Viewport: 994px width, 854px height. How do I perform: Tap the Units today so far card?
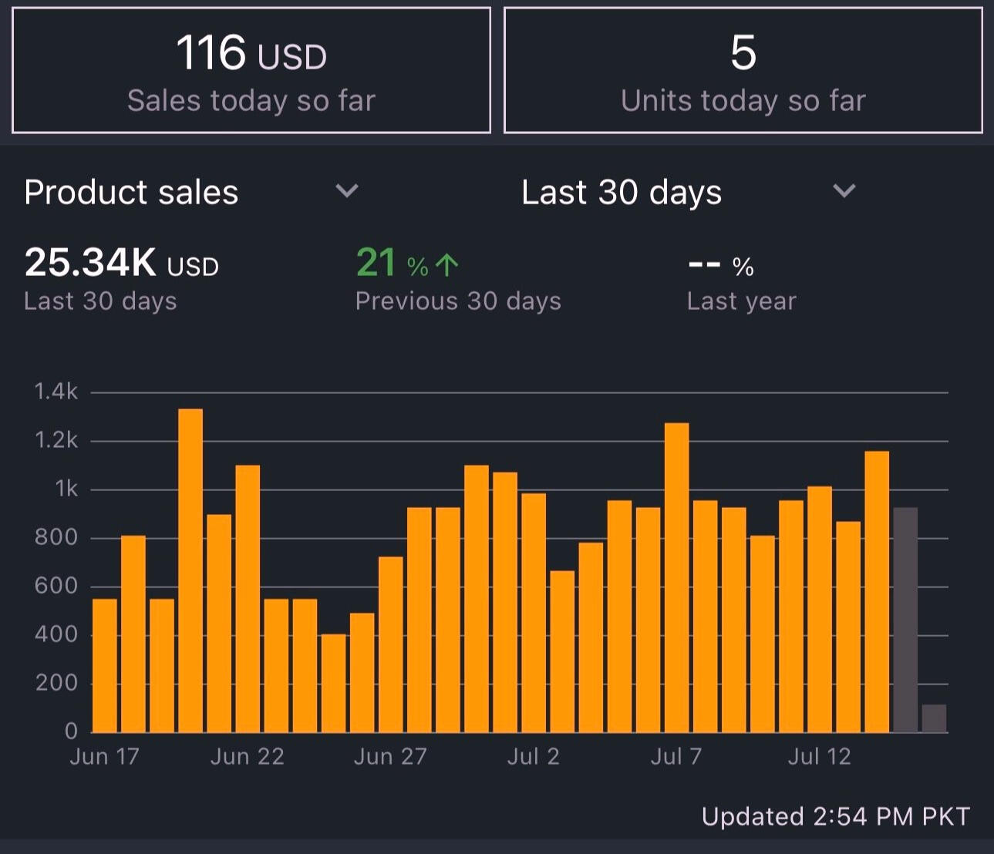[743, 71]
